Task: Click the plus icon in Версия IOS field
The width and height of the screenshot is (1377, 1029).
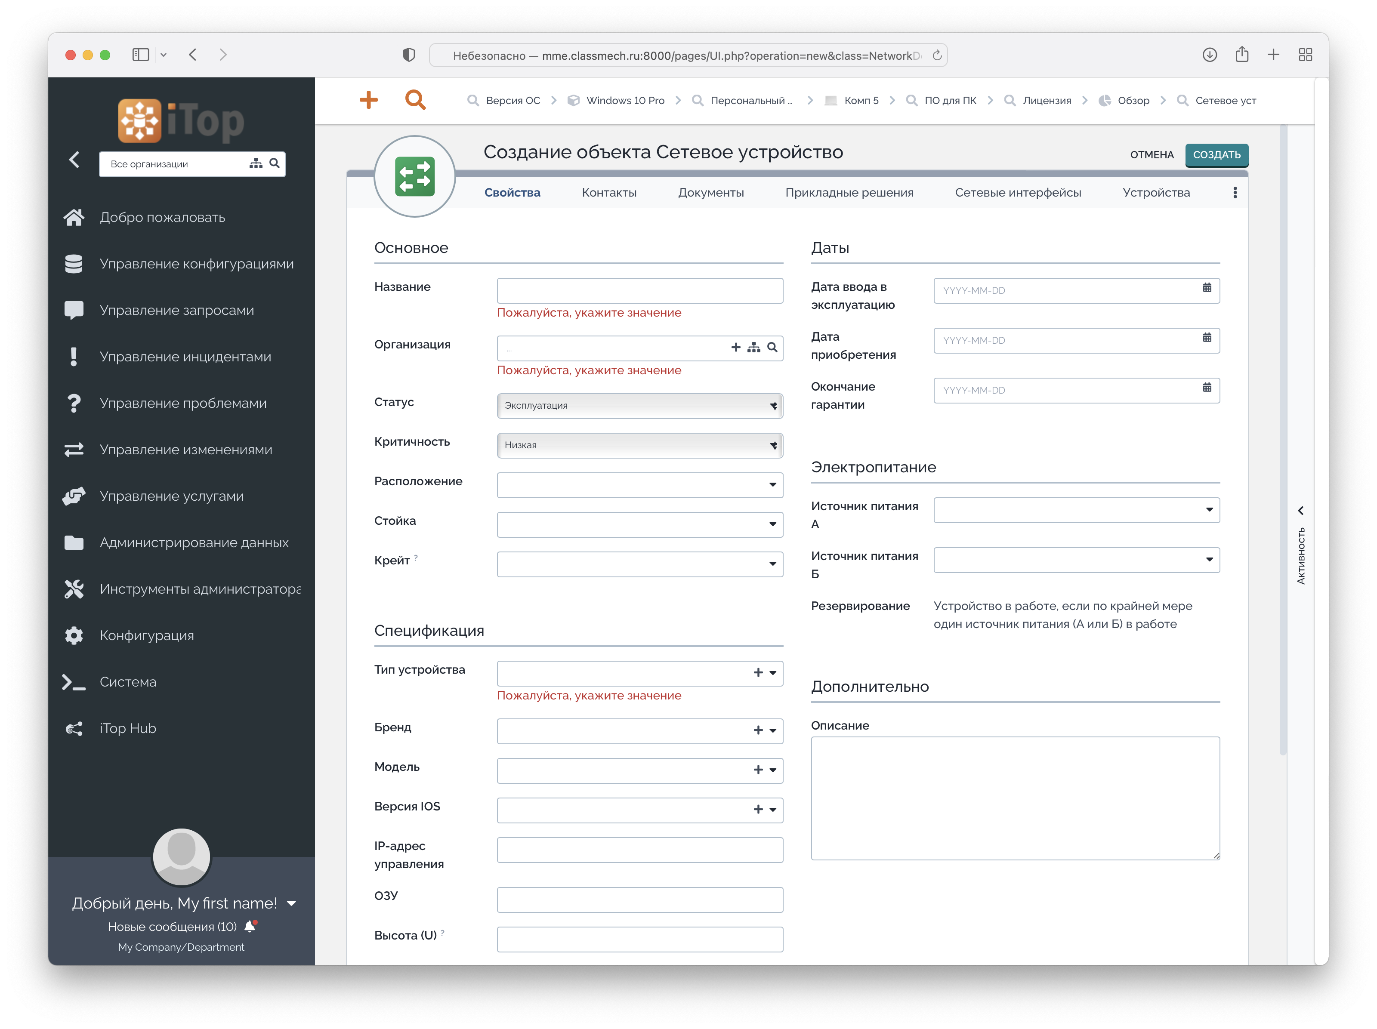Action: click(758, 809)
